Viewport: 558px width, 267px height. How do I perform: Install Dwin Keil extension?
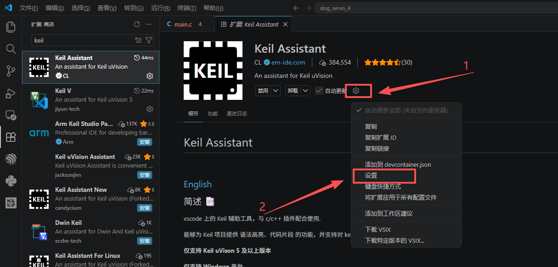point(145,241)
